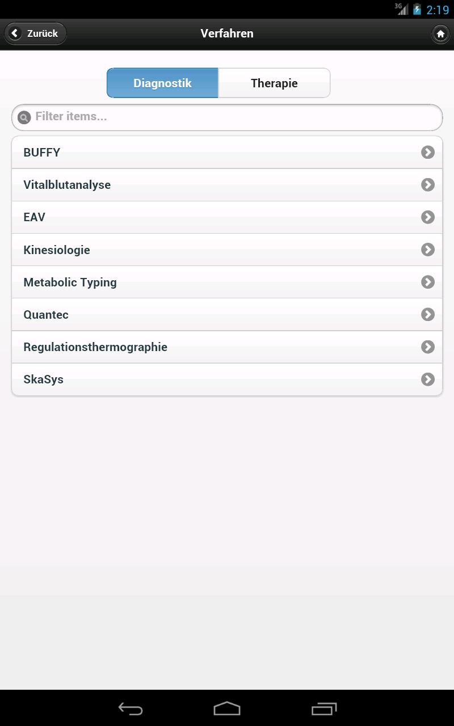The image size is (454, 726).
Task: Tap the home icon in the title bar
Action: (440, 33)
